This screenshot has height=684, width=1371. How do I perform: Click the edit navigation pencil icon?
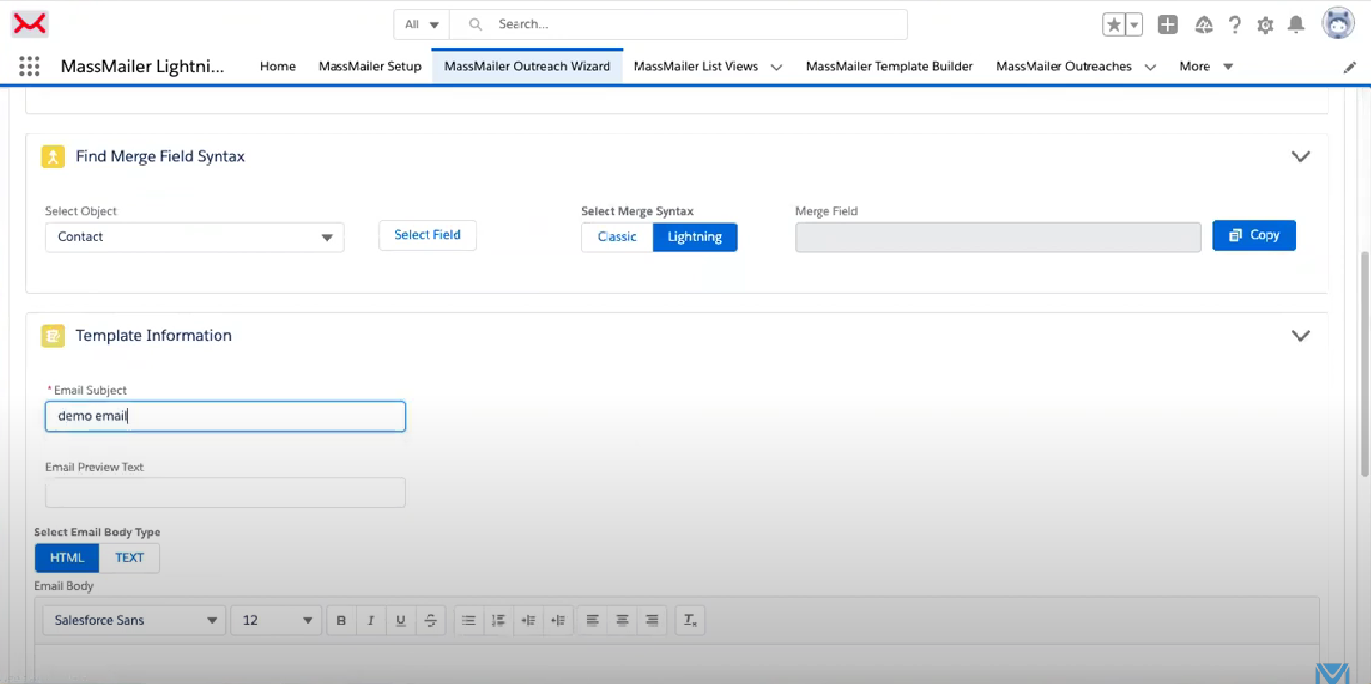pos(1350,67)
